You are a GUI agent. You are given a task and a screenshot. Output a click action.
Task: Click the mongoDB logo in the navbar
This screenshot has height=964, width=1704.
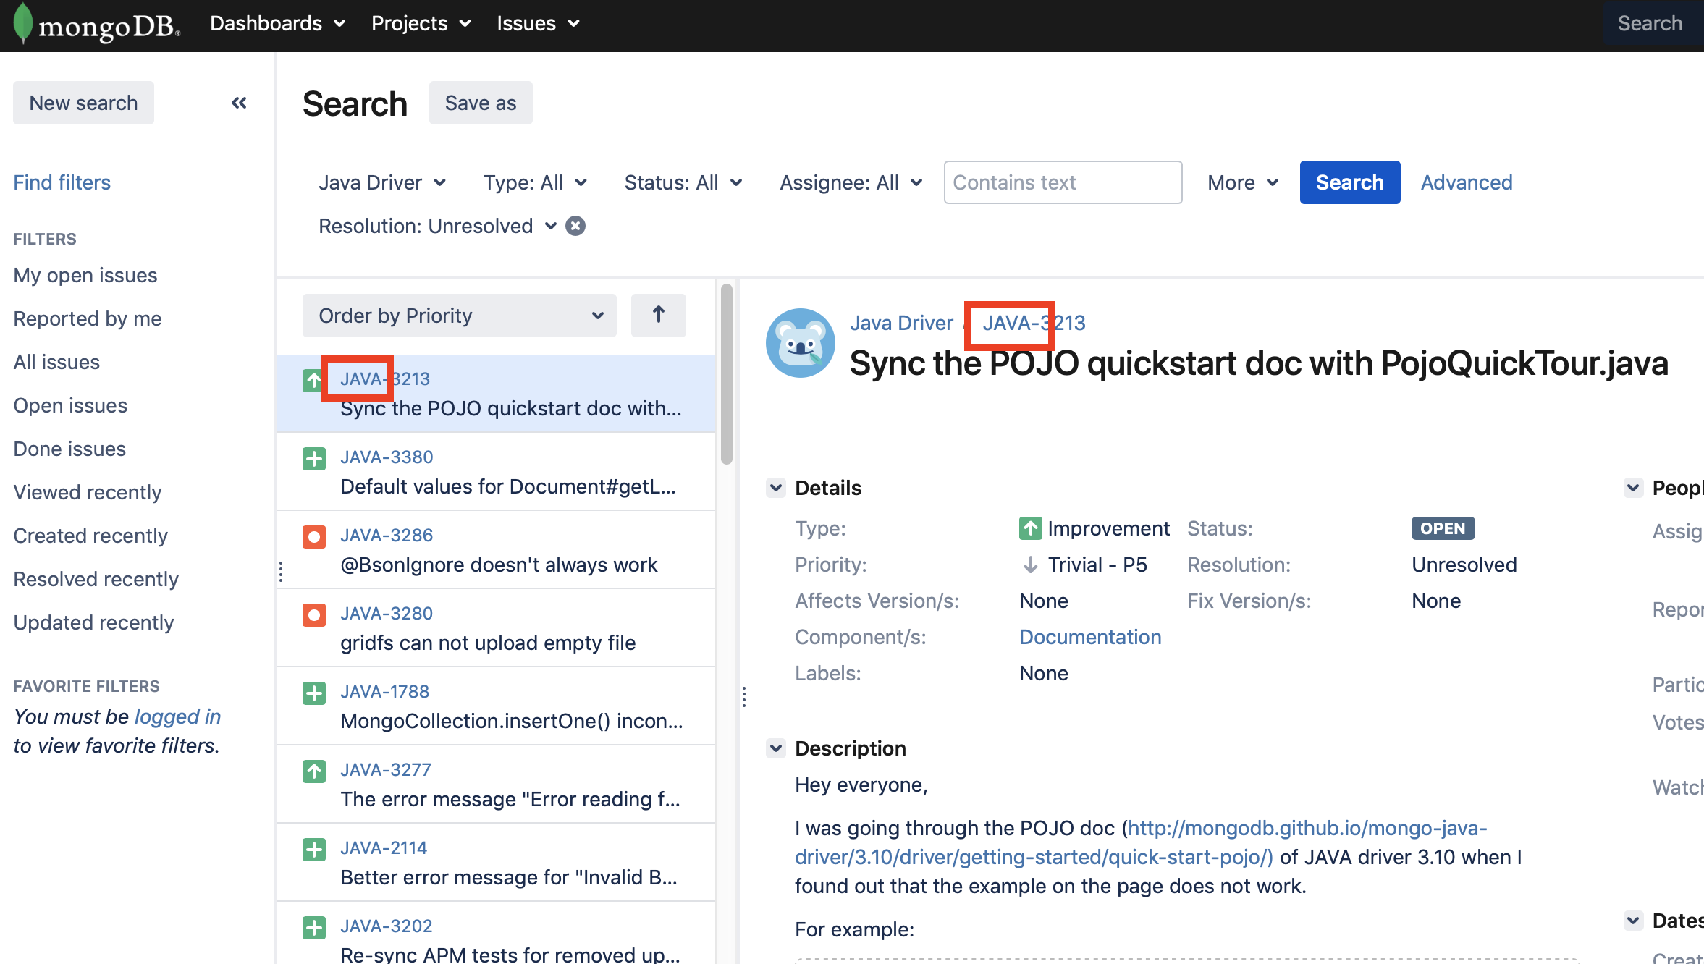click(94, 23)
